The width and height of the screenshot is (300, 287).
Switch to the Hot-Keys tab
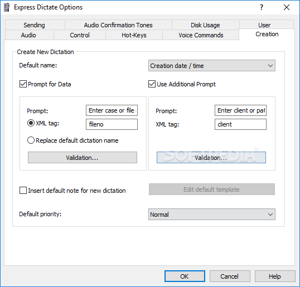(x=134, y=35)
